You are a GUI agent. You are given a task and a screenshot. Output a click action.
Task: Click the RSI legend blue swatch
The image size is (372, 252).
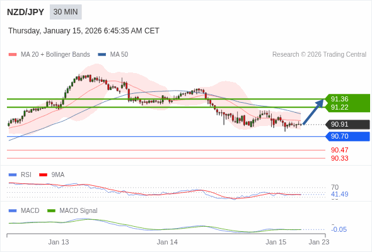coord(13,175)
